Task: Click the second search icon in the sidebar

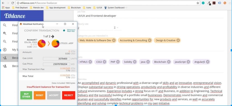Action: [x=5, y=33]
